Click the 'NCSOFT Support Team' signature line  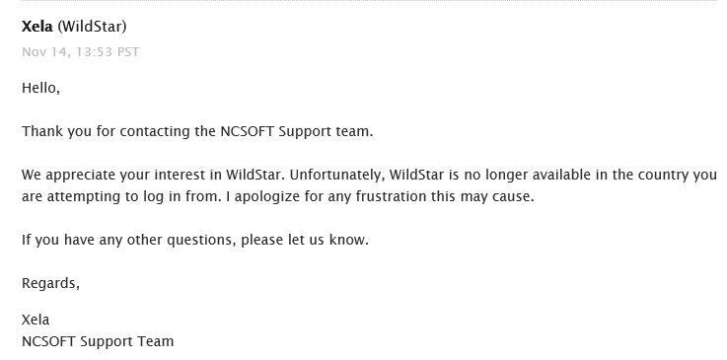click(98, 341)
